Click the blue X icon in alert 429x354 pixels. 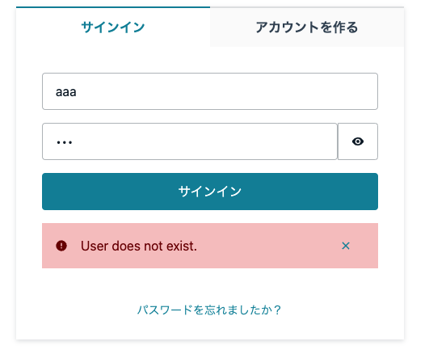click(346, 246)
